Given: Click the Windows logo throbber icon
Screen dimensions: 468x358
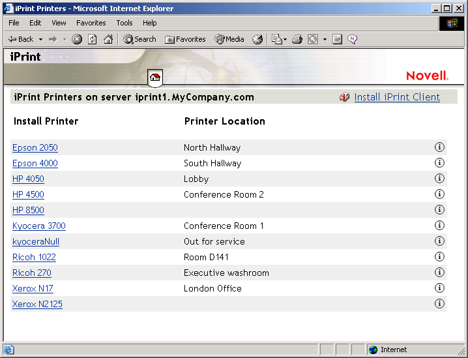Looking at the screenshot, I should (452, 23).
